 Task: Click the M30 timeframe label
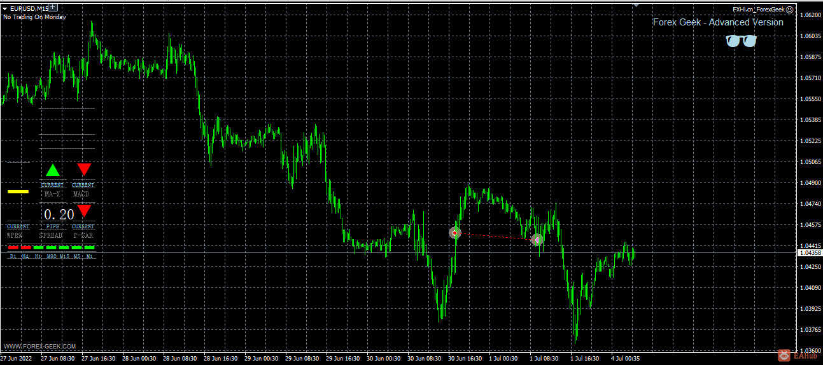(x=51, y=256)
